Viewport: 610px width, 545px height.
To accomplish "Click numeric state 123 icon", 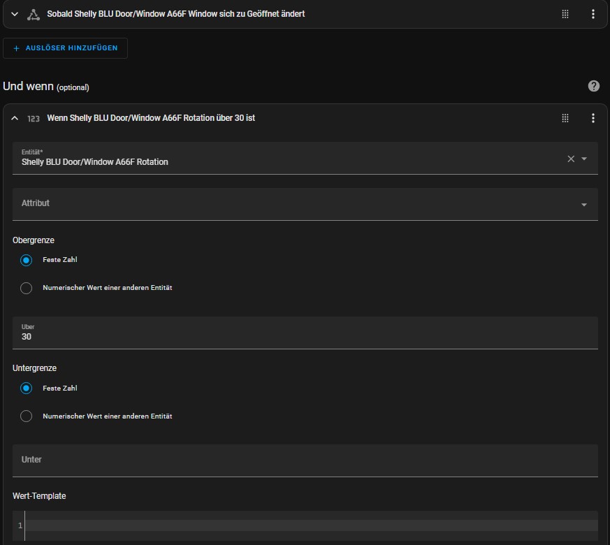I will [x=34, y=119].
